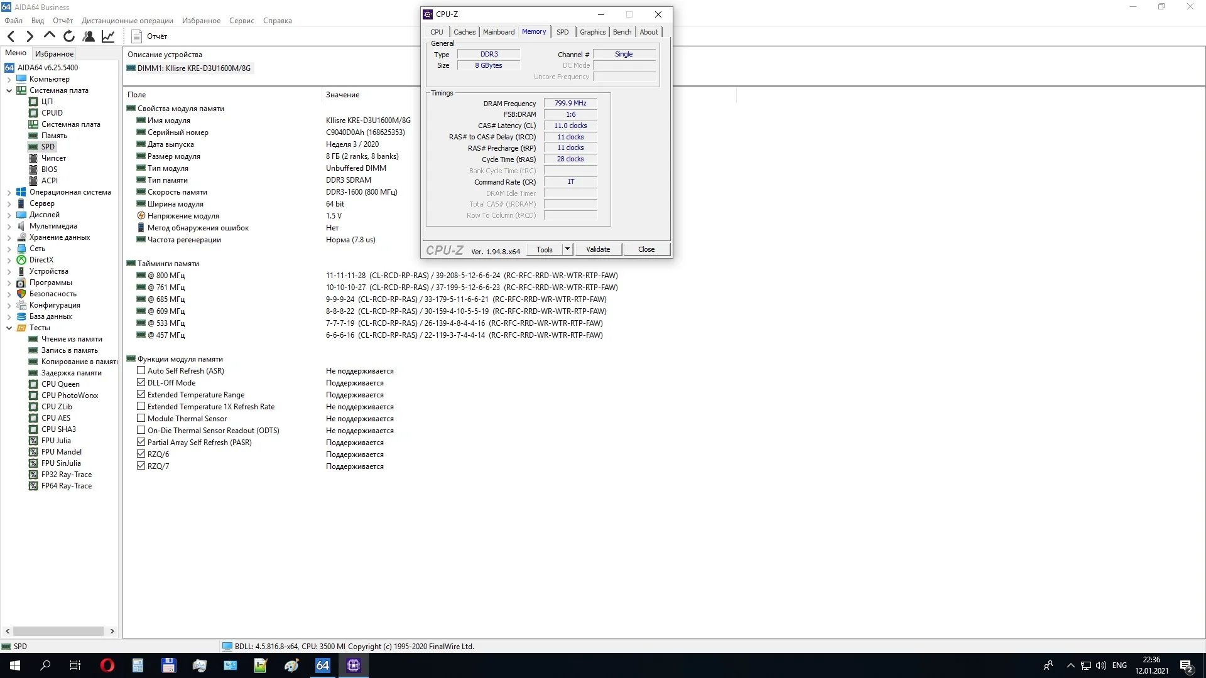This screenshot has width=1206, height=678.
Task: Collapse the Тесты tree node
Action: (9, 328)
